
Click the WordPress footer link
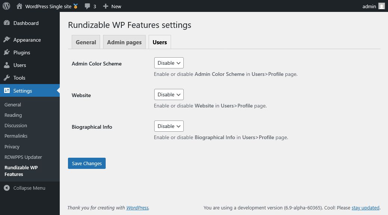(x=137, y=208)
